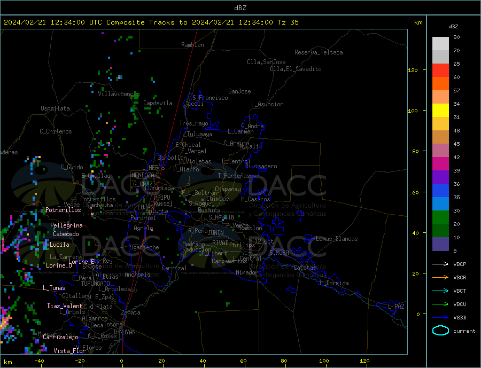
Task: Click the Ramblon label at the top
Action: (192, 45)
